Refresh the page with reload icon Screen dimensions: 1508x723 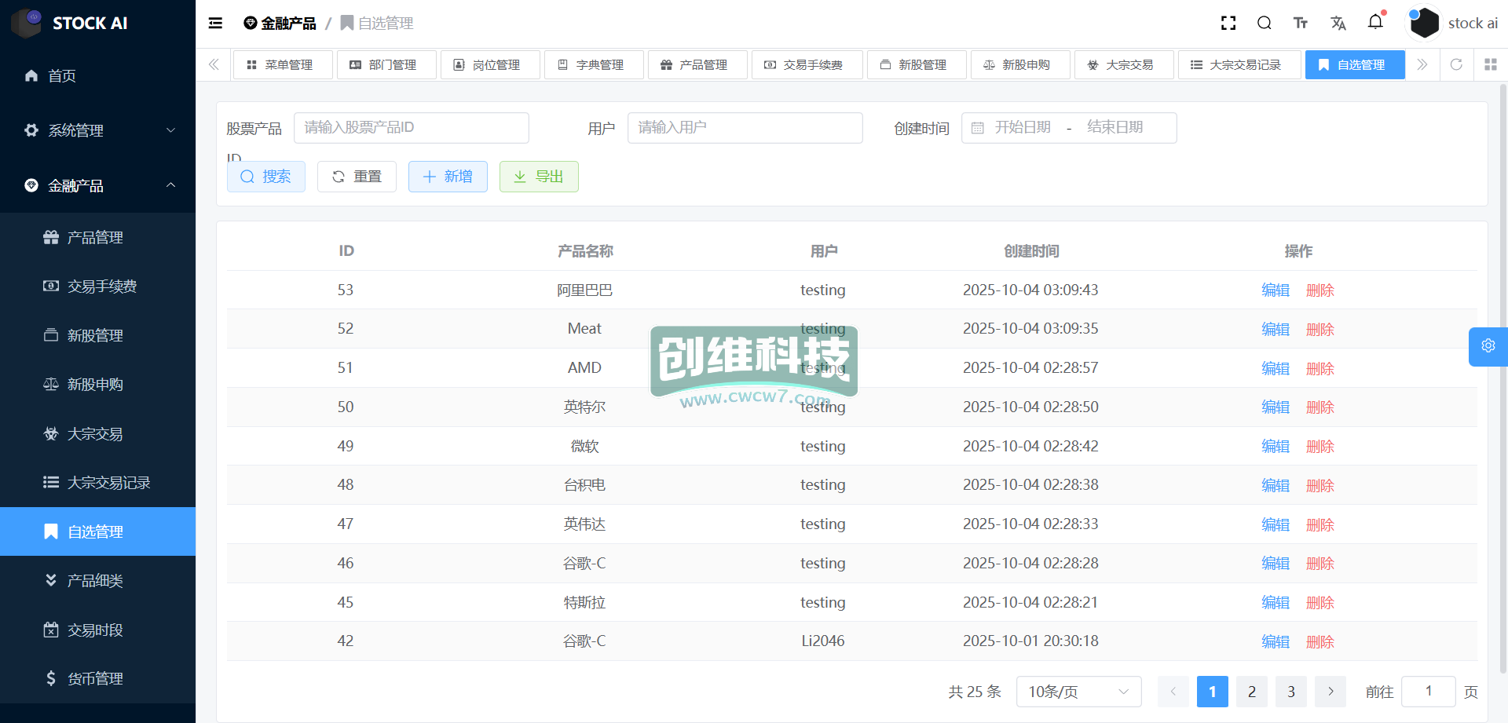tap(1456, 64)
